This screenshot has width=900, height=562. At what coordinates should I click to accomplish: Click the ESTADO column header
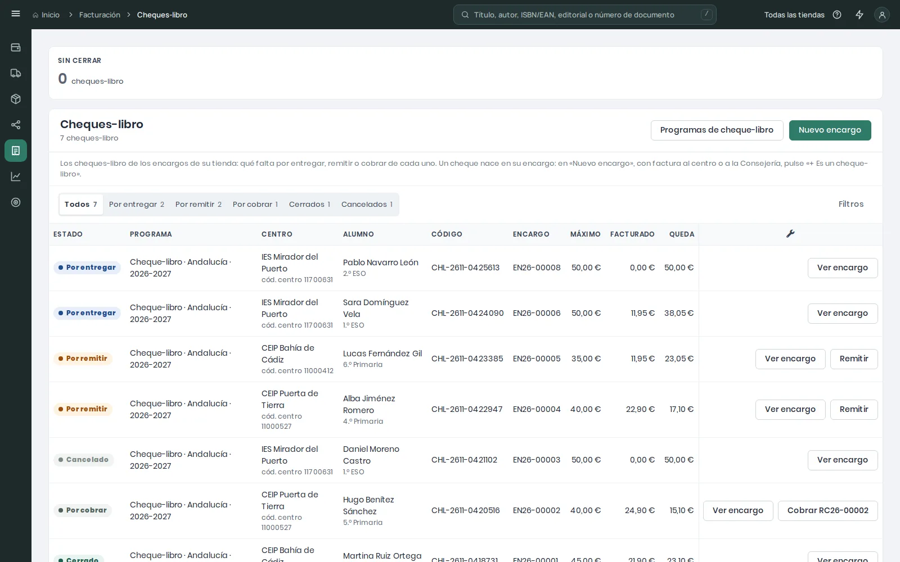pos(68,234)
